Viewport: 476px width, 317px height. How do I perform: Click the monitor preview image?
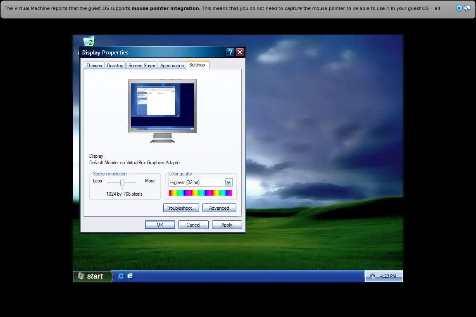tap(162, 111)
